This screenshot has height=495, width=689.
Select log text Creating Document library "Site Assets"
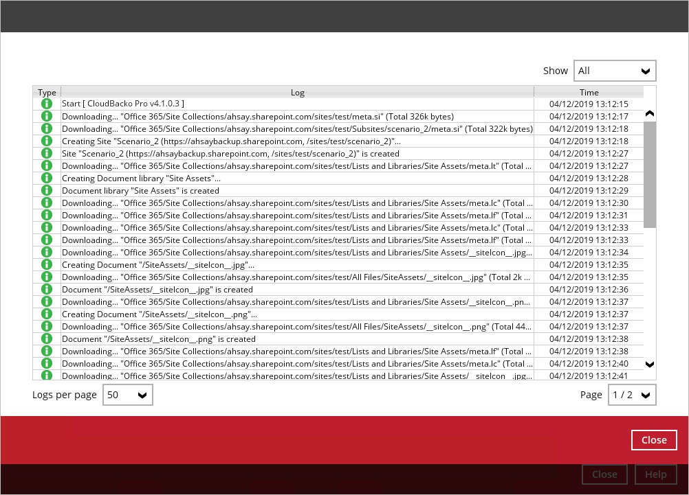141,179
